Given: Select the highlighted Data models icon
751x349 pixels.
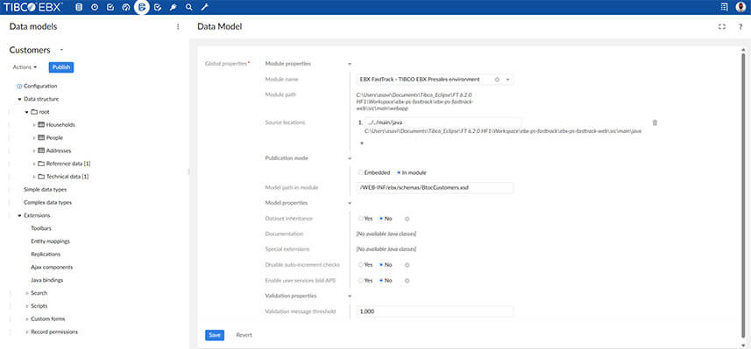Looking at the screenshot, I should (142, 7).
